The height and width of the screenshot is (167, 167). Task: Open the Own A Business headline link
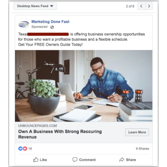[x=60, y=134]
